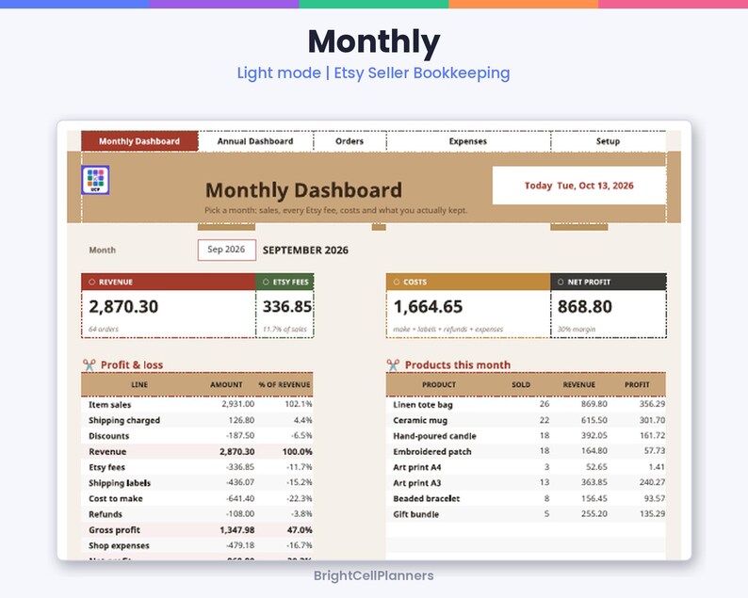Select the Gift bundle product
This screenshot has height=598, width=748.
tap(415, 514)
